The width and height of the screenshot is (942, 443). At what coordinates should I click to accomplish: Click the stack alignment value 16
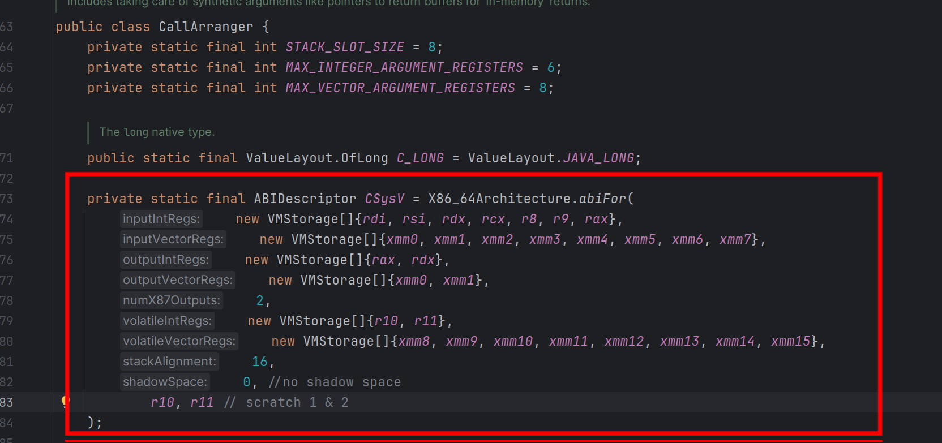(x=260, y=362)
